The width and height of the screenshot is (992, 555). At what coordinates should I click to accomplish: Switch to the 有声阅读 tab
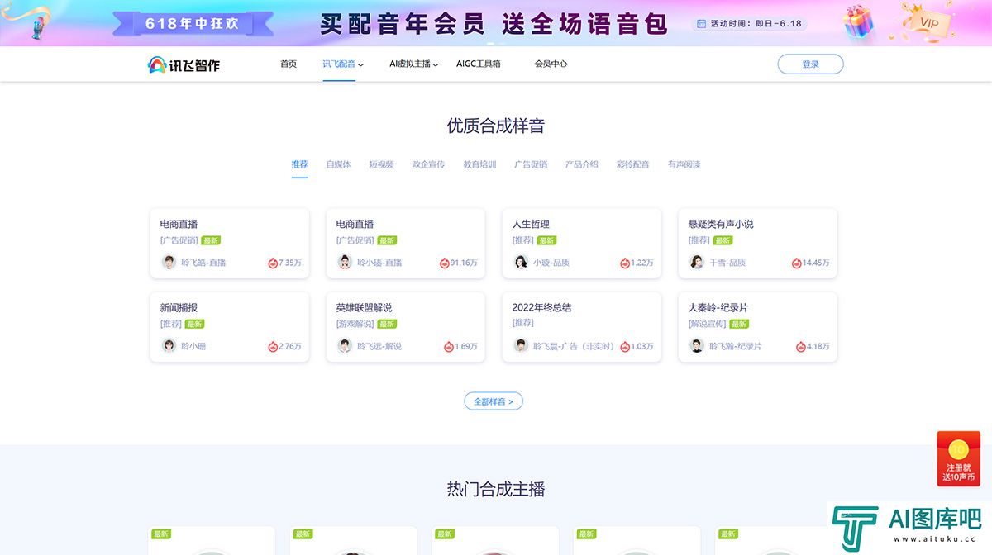(684, 164)
